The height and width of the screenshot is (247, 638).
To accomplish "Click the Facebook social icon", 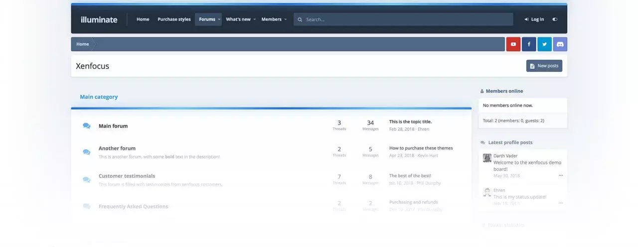I will [x=529, y=44].
